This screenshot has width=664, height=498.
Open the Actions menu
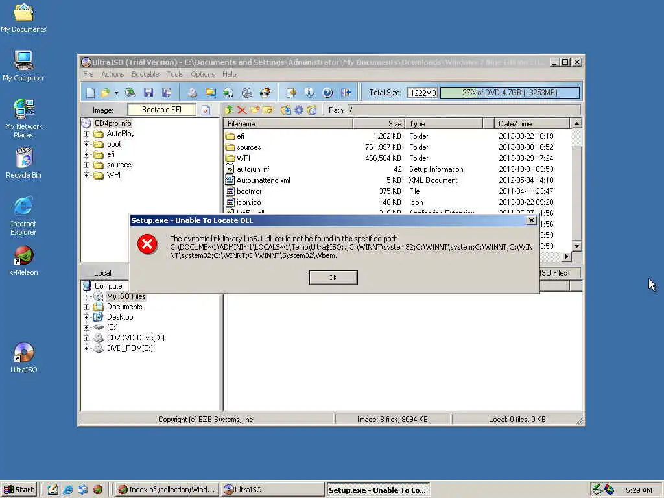tap(112, 74)
